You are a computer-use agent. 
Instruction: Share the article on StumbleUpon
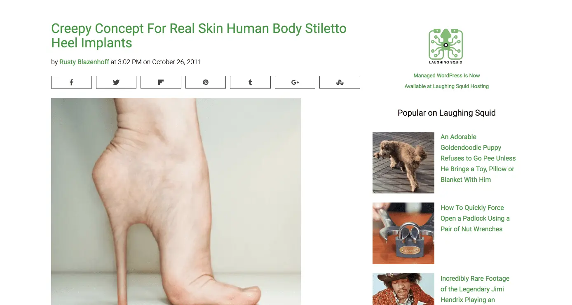coord(340,82)
